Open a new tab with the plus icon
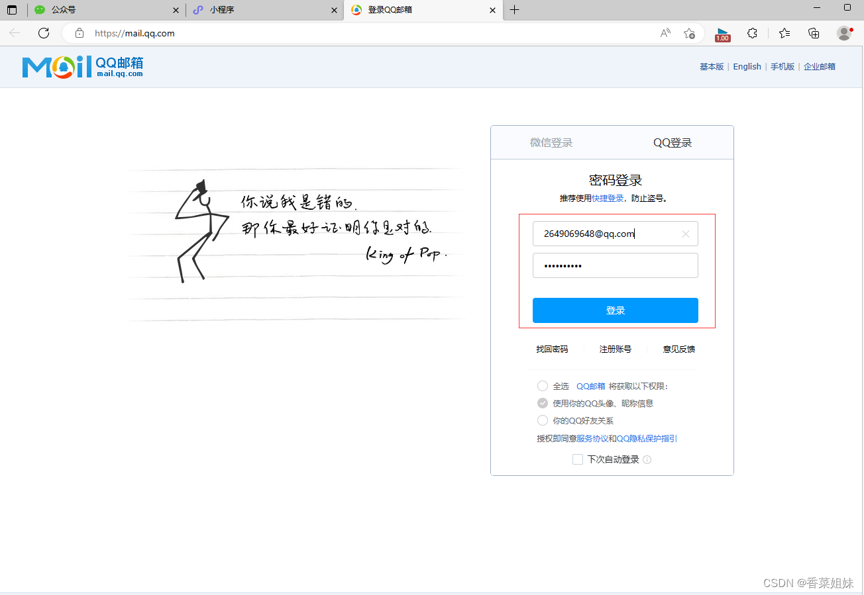This screenshot has height=595, width=864. (x=515, y=10)
